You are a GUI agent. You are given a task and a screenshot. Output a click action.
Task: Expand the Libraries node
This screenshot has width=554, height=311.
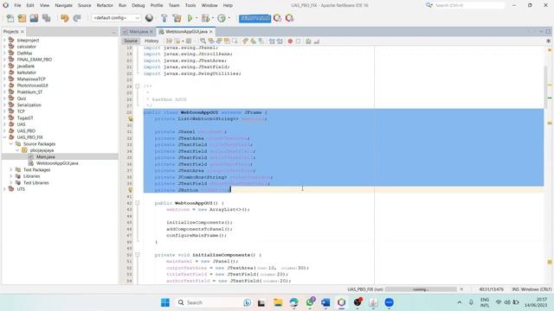(x=11, y=176)
